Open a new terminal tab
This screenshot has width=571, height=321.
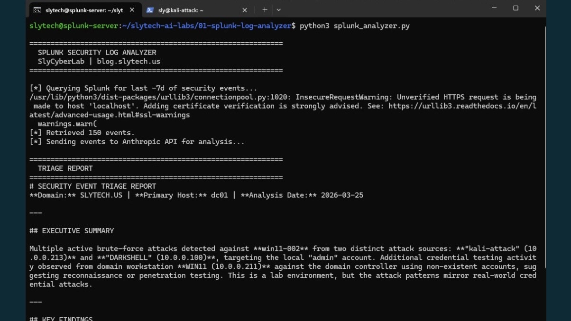pyautogui.click(x=265, y=10)
